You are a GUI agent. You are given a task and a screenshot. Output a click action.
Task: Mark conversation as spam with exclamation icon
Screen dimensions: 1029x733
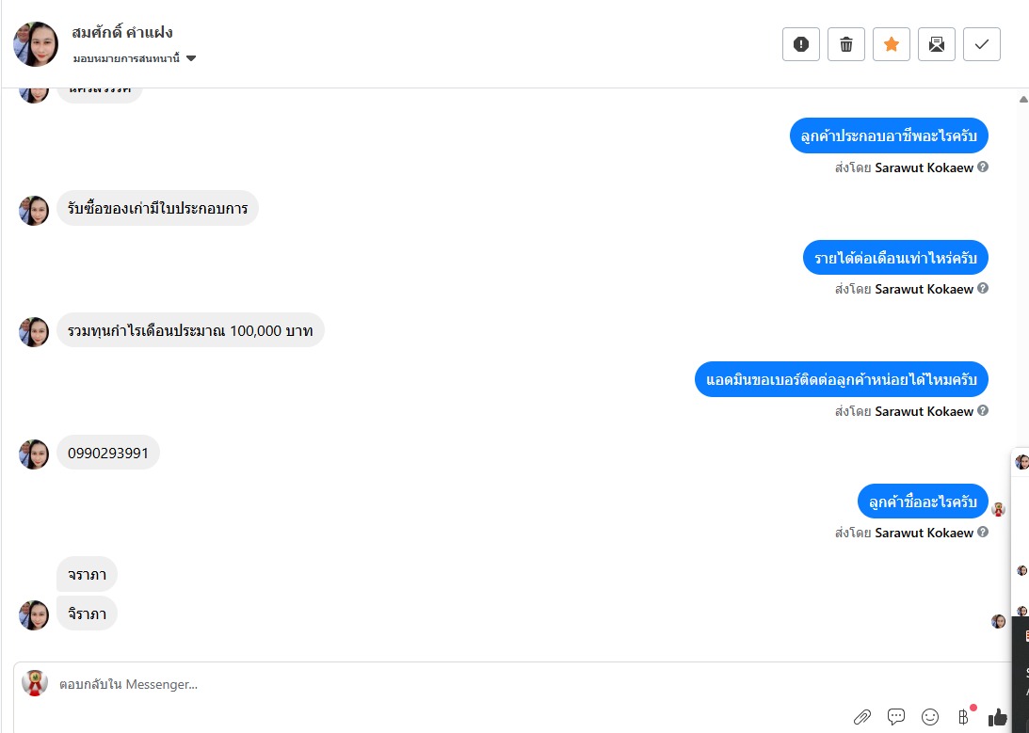(800, 44)
